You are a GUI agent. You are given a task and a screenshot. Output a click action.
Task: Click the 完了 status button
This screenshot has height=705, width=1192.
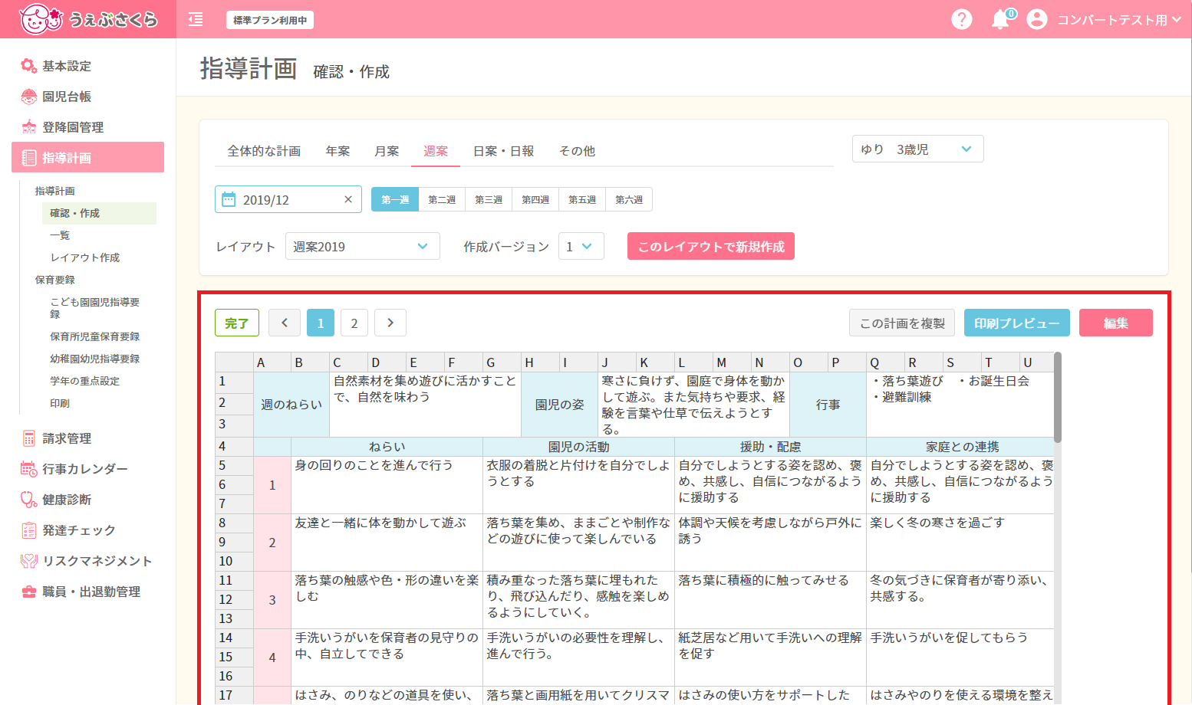(x=237, y=323)
